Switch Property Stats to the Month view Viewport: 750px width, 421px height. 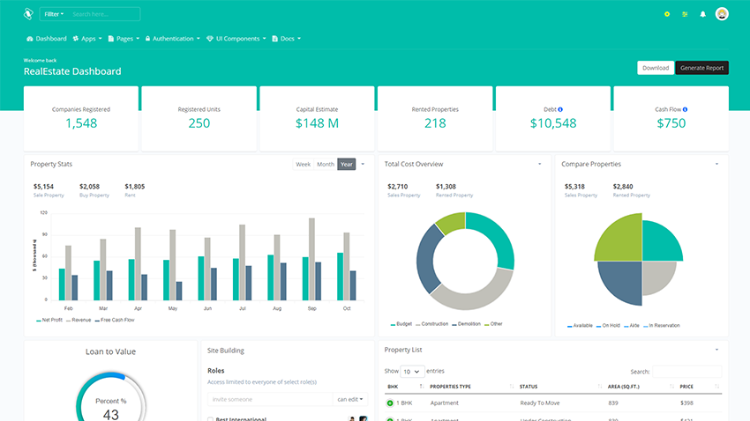326,164
